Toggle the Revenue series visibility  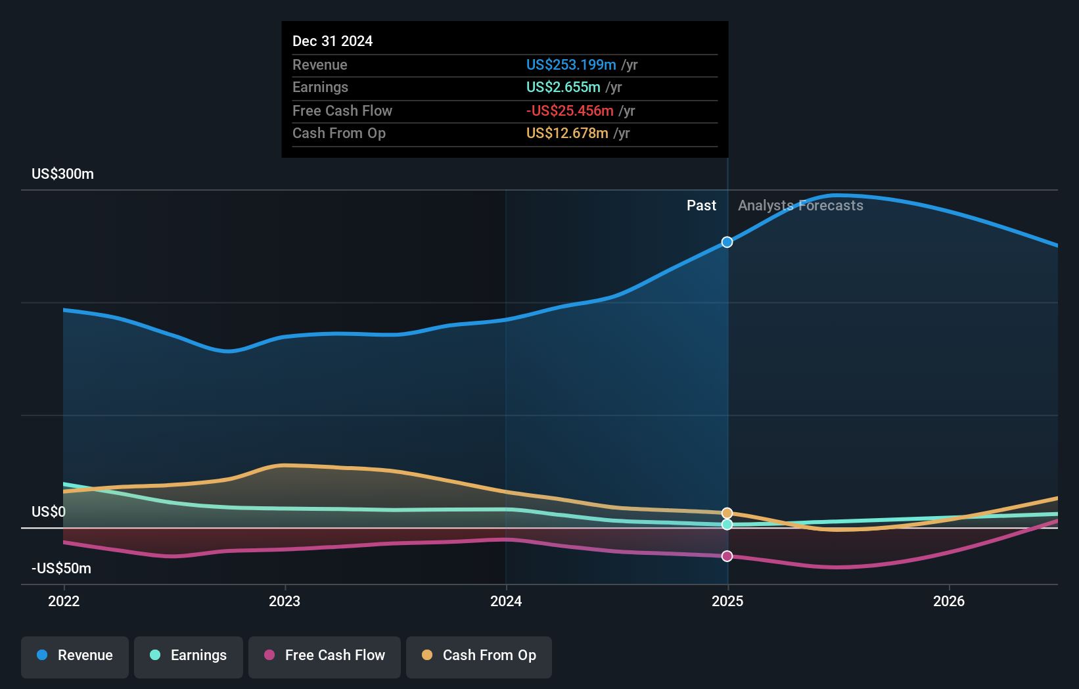pos(74,655)
